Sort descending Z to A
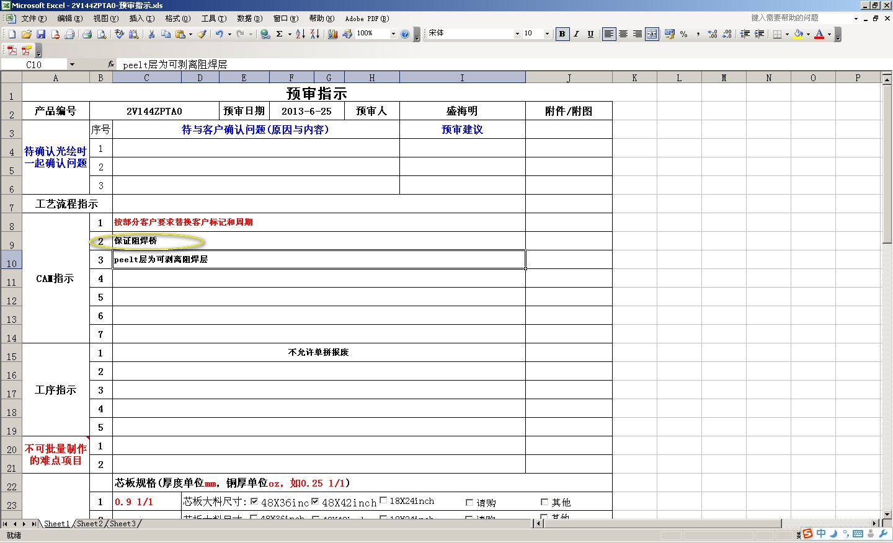Image resolution: width=893 pixels, height=543 pixels. pyautogui.click(x=314, y=34)
